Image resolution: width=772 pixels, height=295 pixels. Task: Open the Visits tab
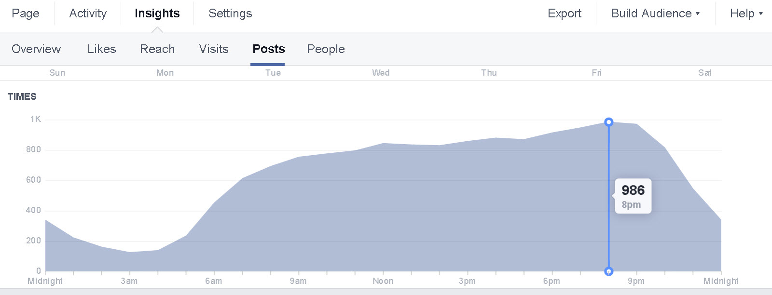213,49
